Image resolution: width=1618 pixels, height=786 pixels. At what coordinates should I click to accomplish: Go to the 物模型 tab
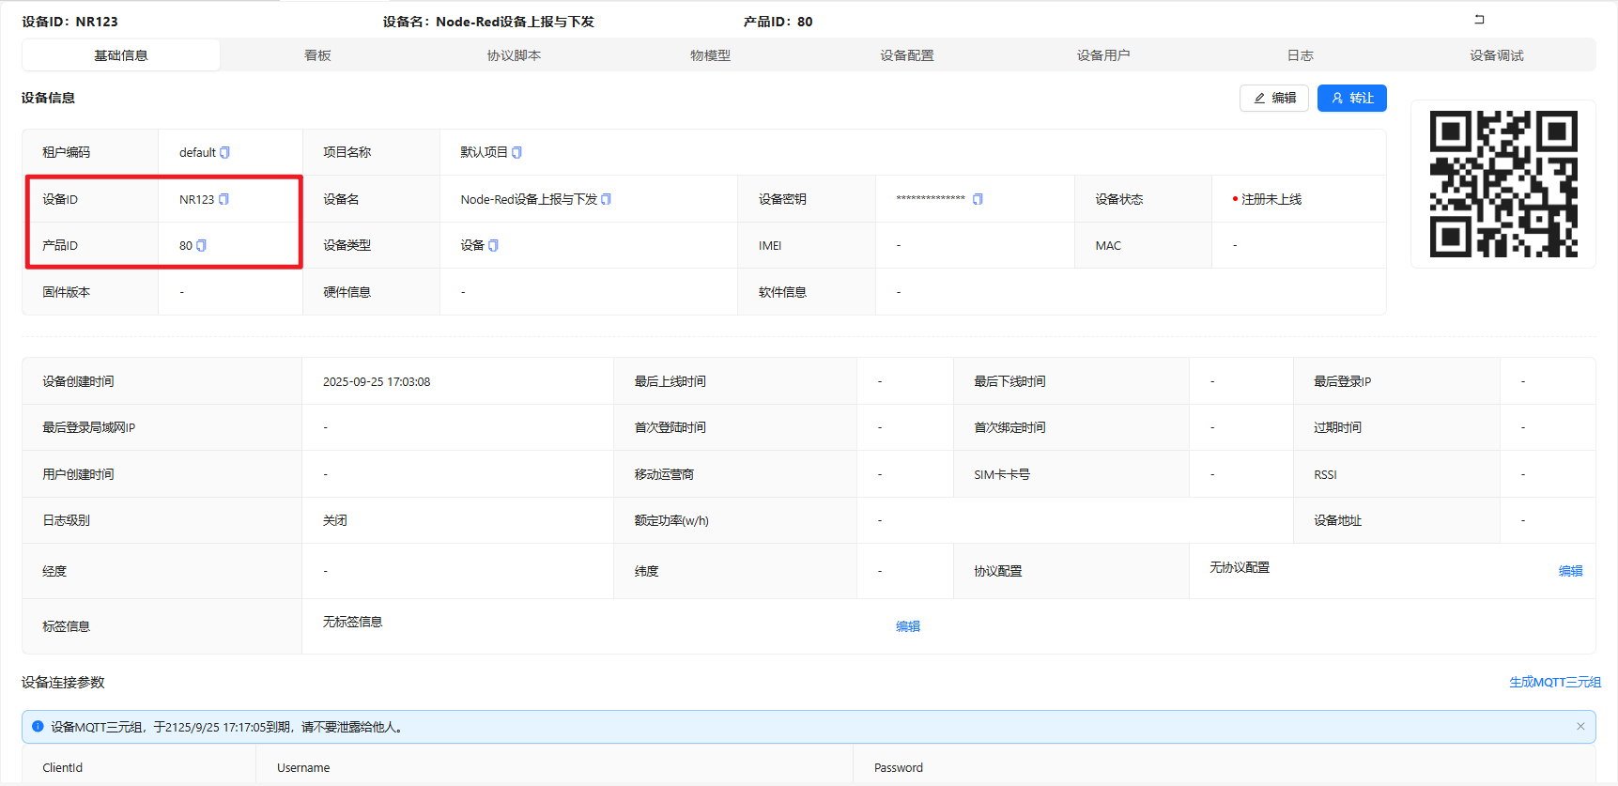[x=710, y=55]
